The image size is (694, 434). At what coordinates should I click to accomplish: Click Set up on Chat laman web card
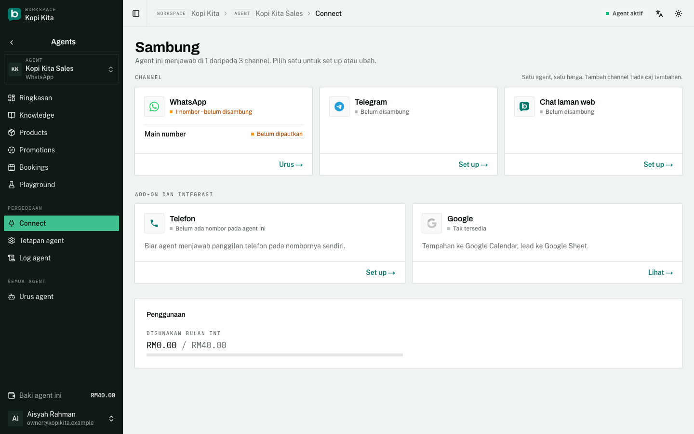tap(658, 164)
